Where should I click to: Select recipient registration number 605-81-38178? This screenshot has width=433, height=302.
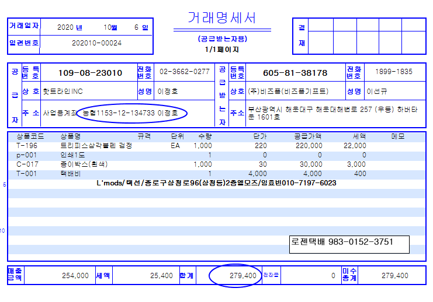pos(295,73)
